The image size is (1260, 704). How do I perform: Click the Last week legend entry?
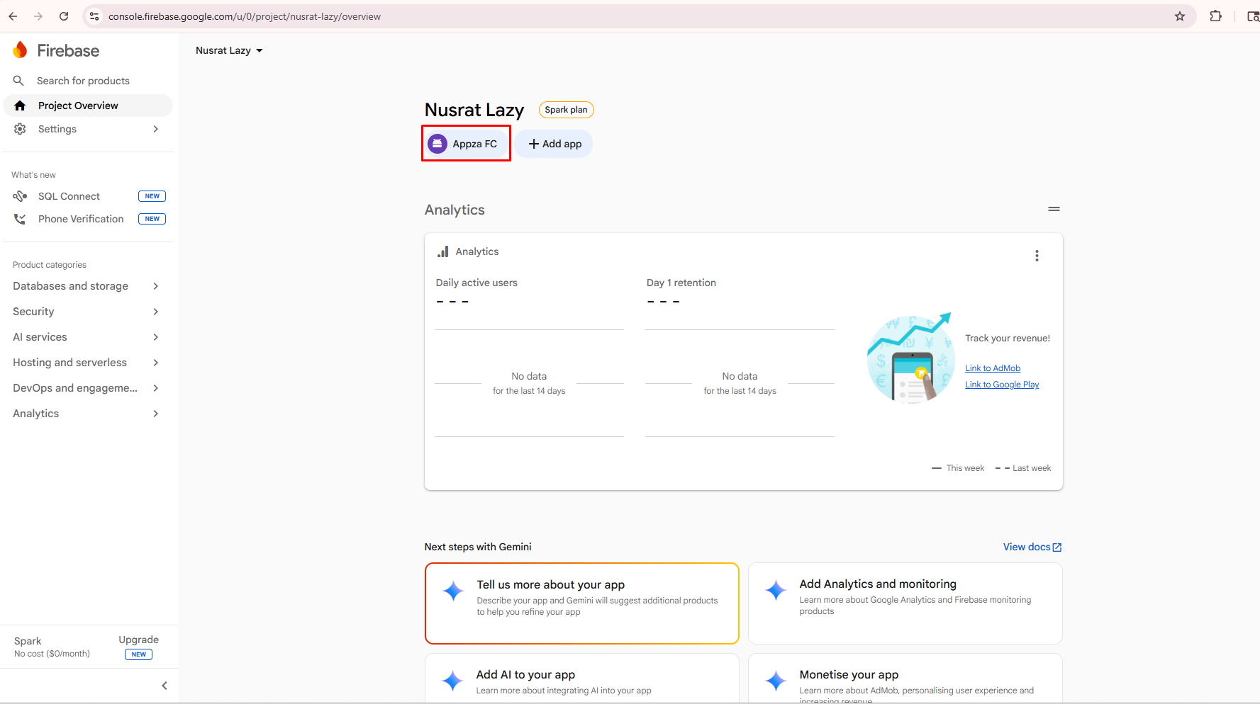pyautogui.click(x=1023, y=468)
